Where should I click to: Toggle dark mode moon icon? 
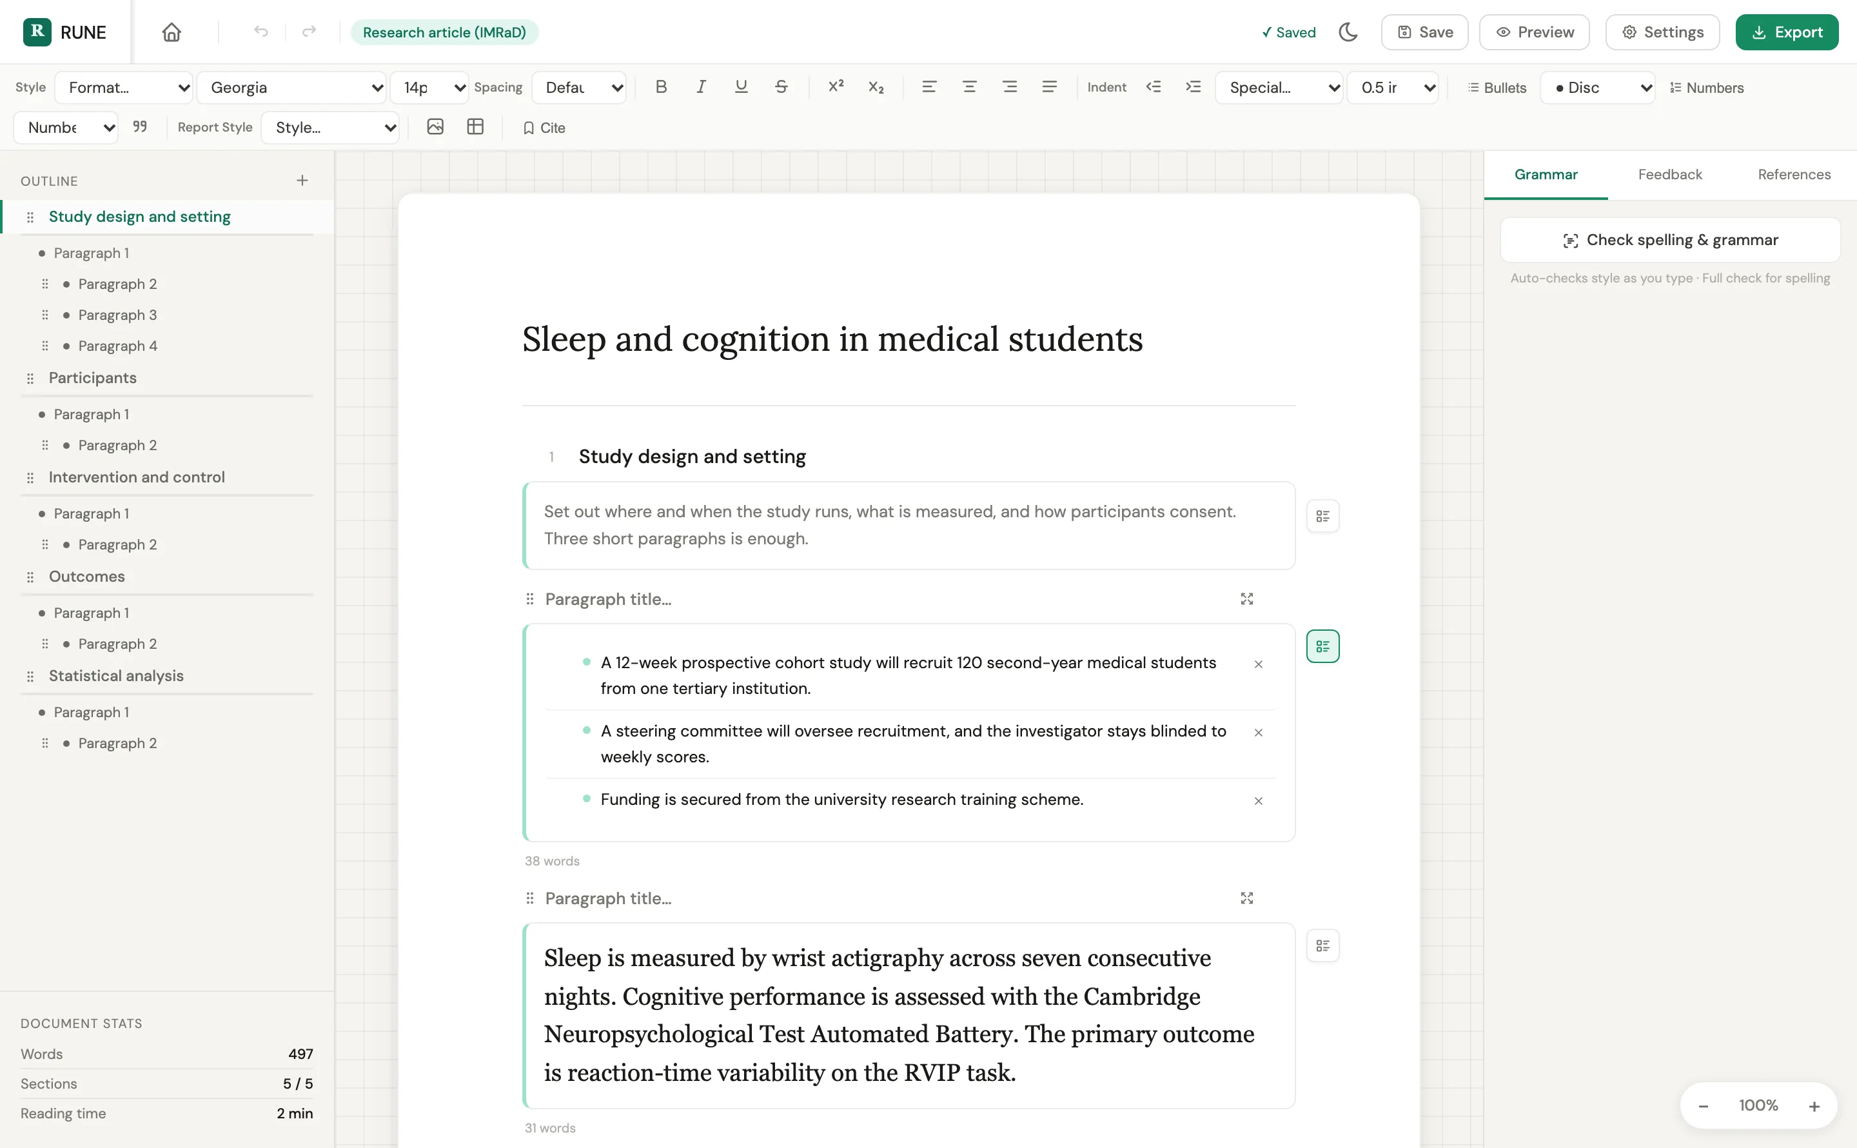click(x=1348, y=32)
